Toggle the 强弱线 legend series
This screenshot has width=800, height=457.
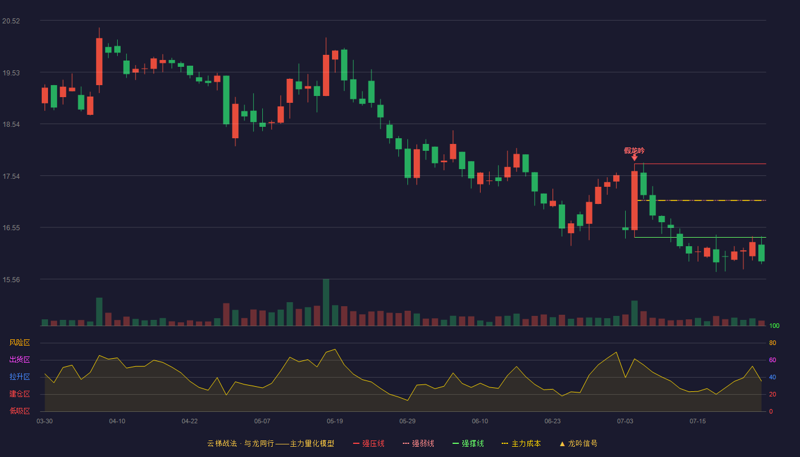[418, 443]
